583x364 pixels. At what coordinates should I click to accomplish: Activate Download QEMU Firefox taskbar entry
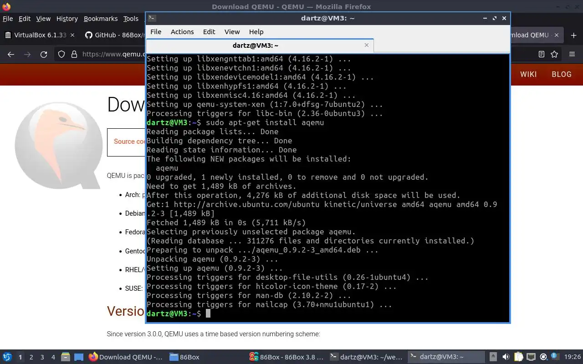click(126, 357)
